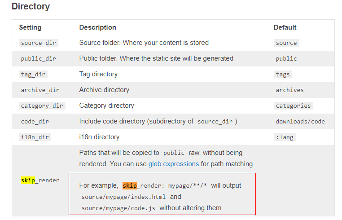Screen dimensions: 342x220
Task: Select the category_dir setting code
Action: click(x=42, y=106)
